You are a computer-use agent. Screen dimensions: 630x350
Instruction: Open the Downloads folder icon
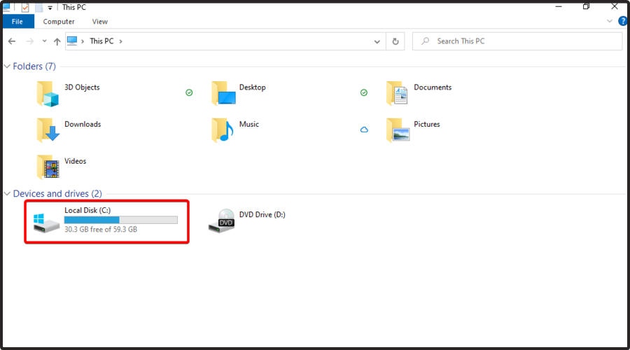pyautogui.click(x=48, y=130)
